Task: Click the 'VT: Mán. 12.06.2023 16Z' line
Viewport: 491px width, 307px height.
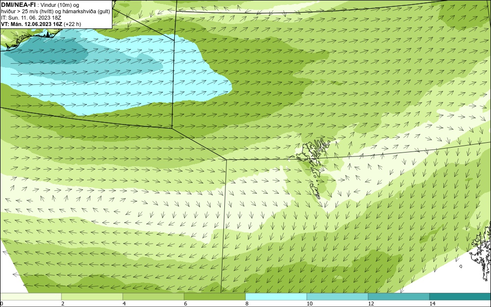Action: [x=41, y=24]
